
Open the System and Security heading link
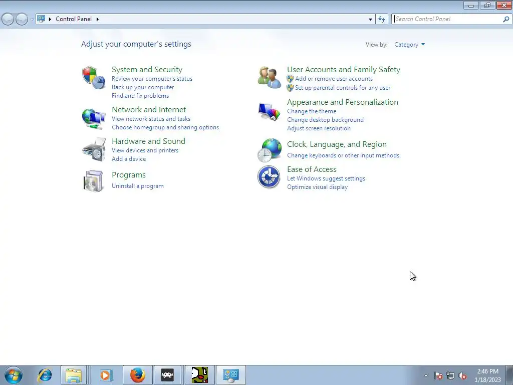147,69
